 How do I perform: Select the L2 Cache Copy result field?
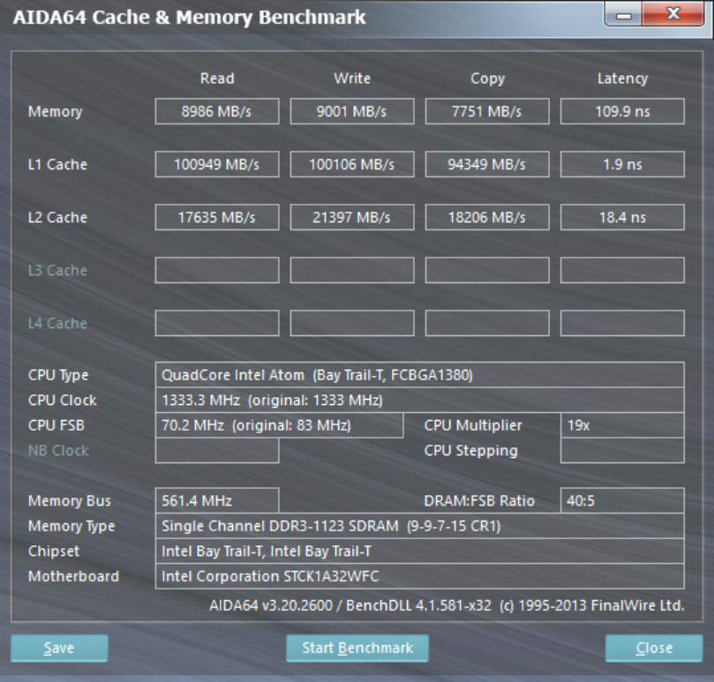(x=486, y=217)
